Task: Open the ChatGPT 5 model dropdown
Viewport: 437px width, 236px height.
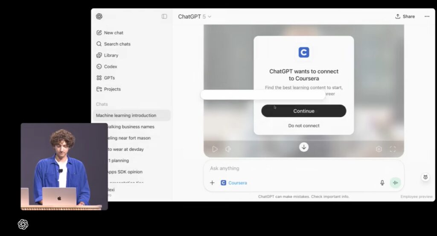Action: (195, 17)
